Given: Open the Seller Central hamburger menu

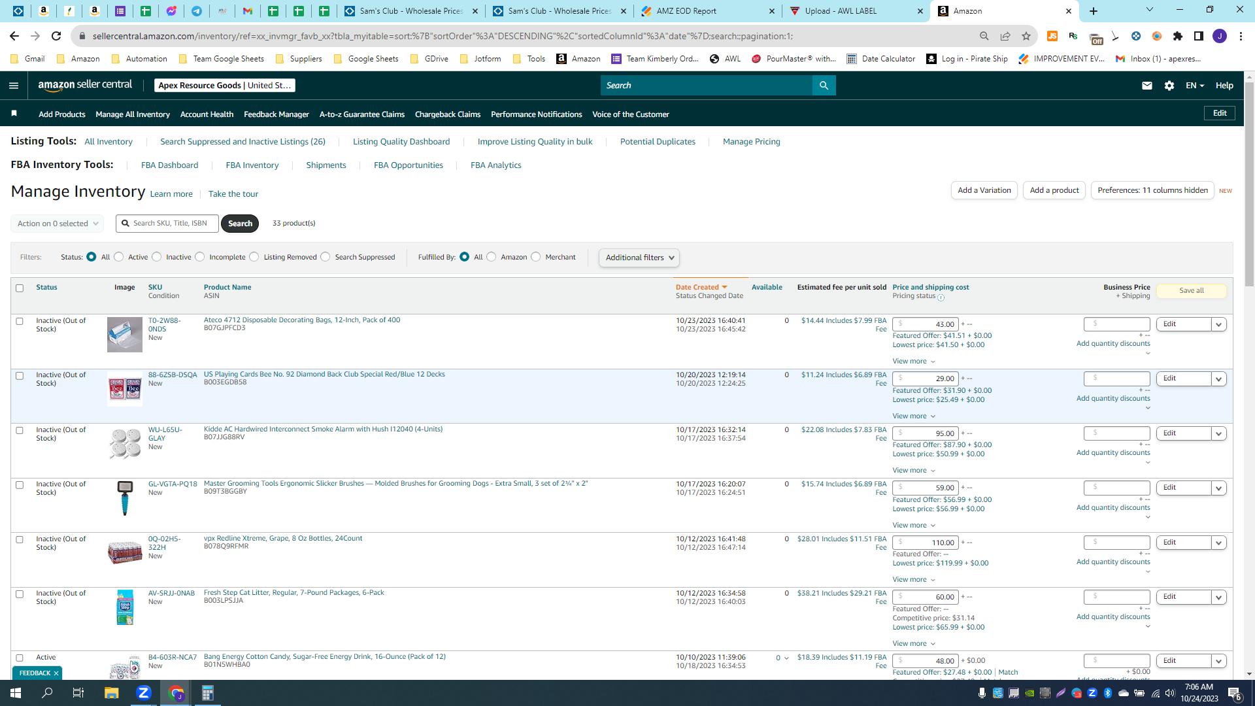Looking at the screenshot, I should click(x=14, y=86).
